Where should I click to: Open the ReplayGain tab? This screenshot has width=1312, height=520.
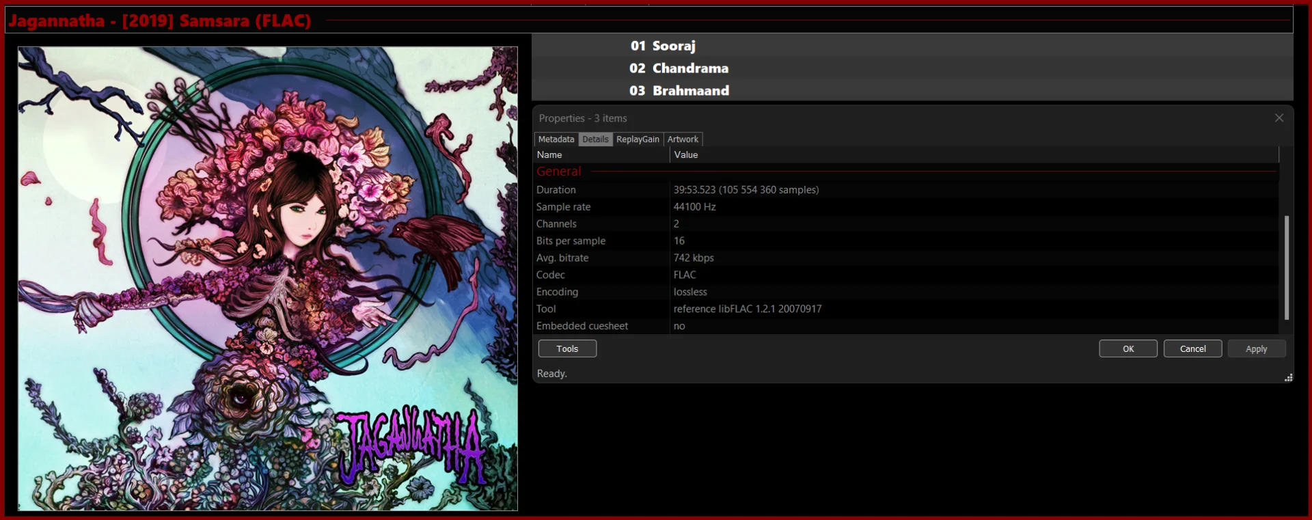[638, 139]
